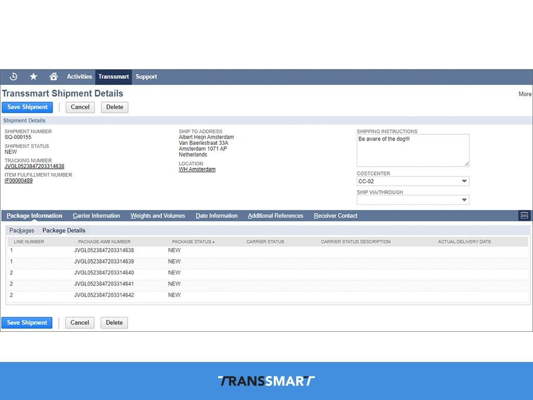This screenshot has width=533, height=400.
Task: Open the WH Amsterdam location link
Action: pyautogui.click(x=197, y=169)
